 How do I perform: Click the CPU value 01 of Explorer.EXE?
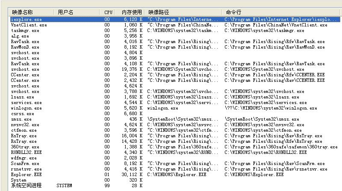coord(107,175)
